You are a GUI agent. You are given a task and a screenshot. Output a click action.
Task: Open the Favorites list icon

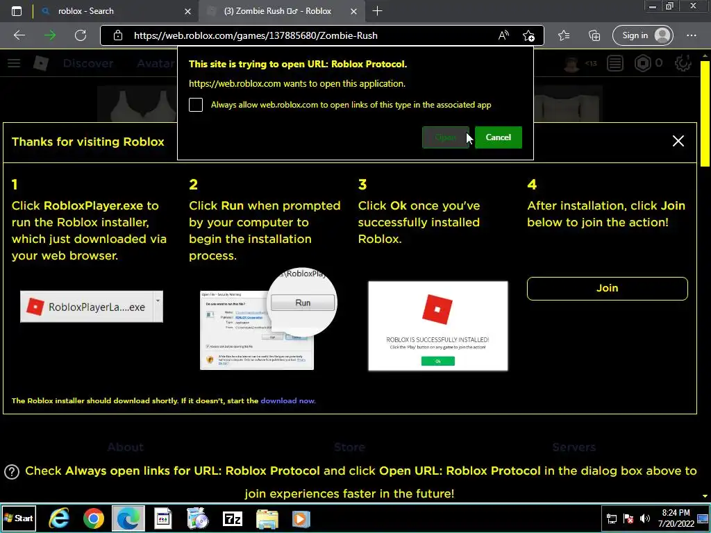[564, 35]
